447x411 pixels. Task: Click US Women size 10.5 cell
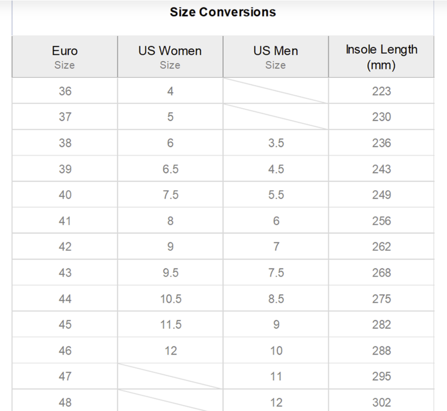pyautogui.click(x=170, y=299)
